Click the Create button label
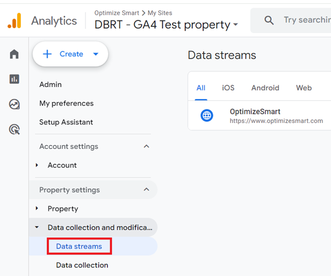Viewport: 331px width, 276px height. point(71,54)
